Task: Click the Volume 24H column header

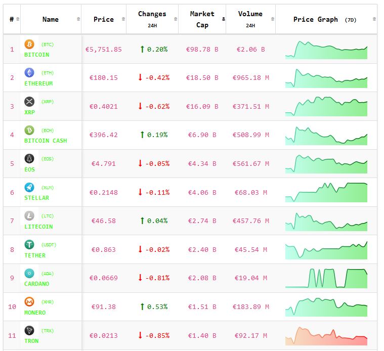Action: (250, 19)
